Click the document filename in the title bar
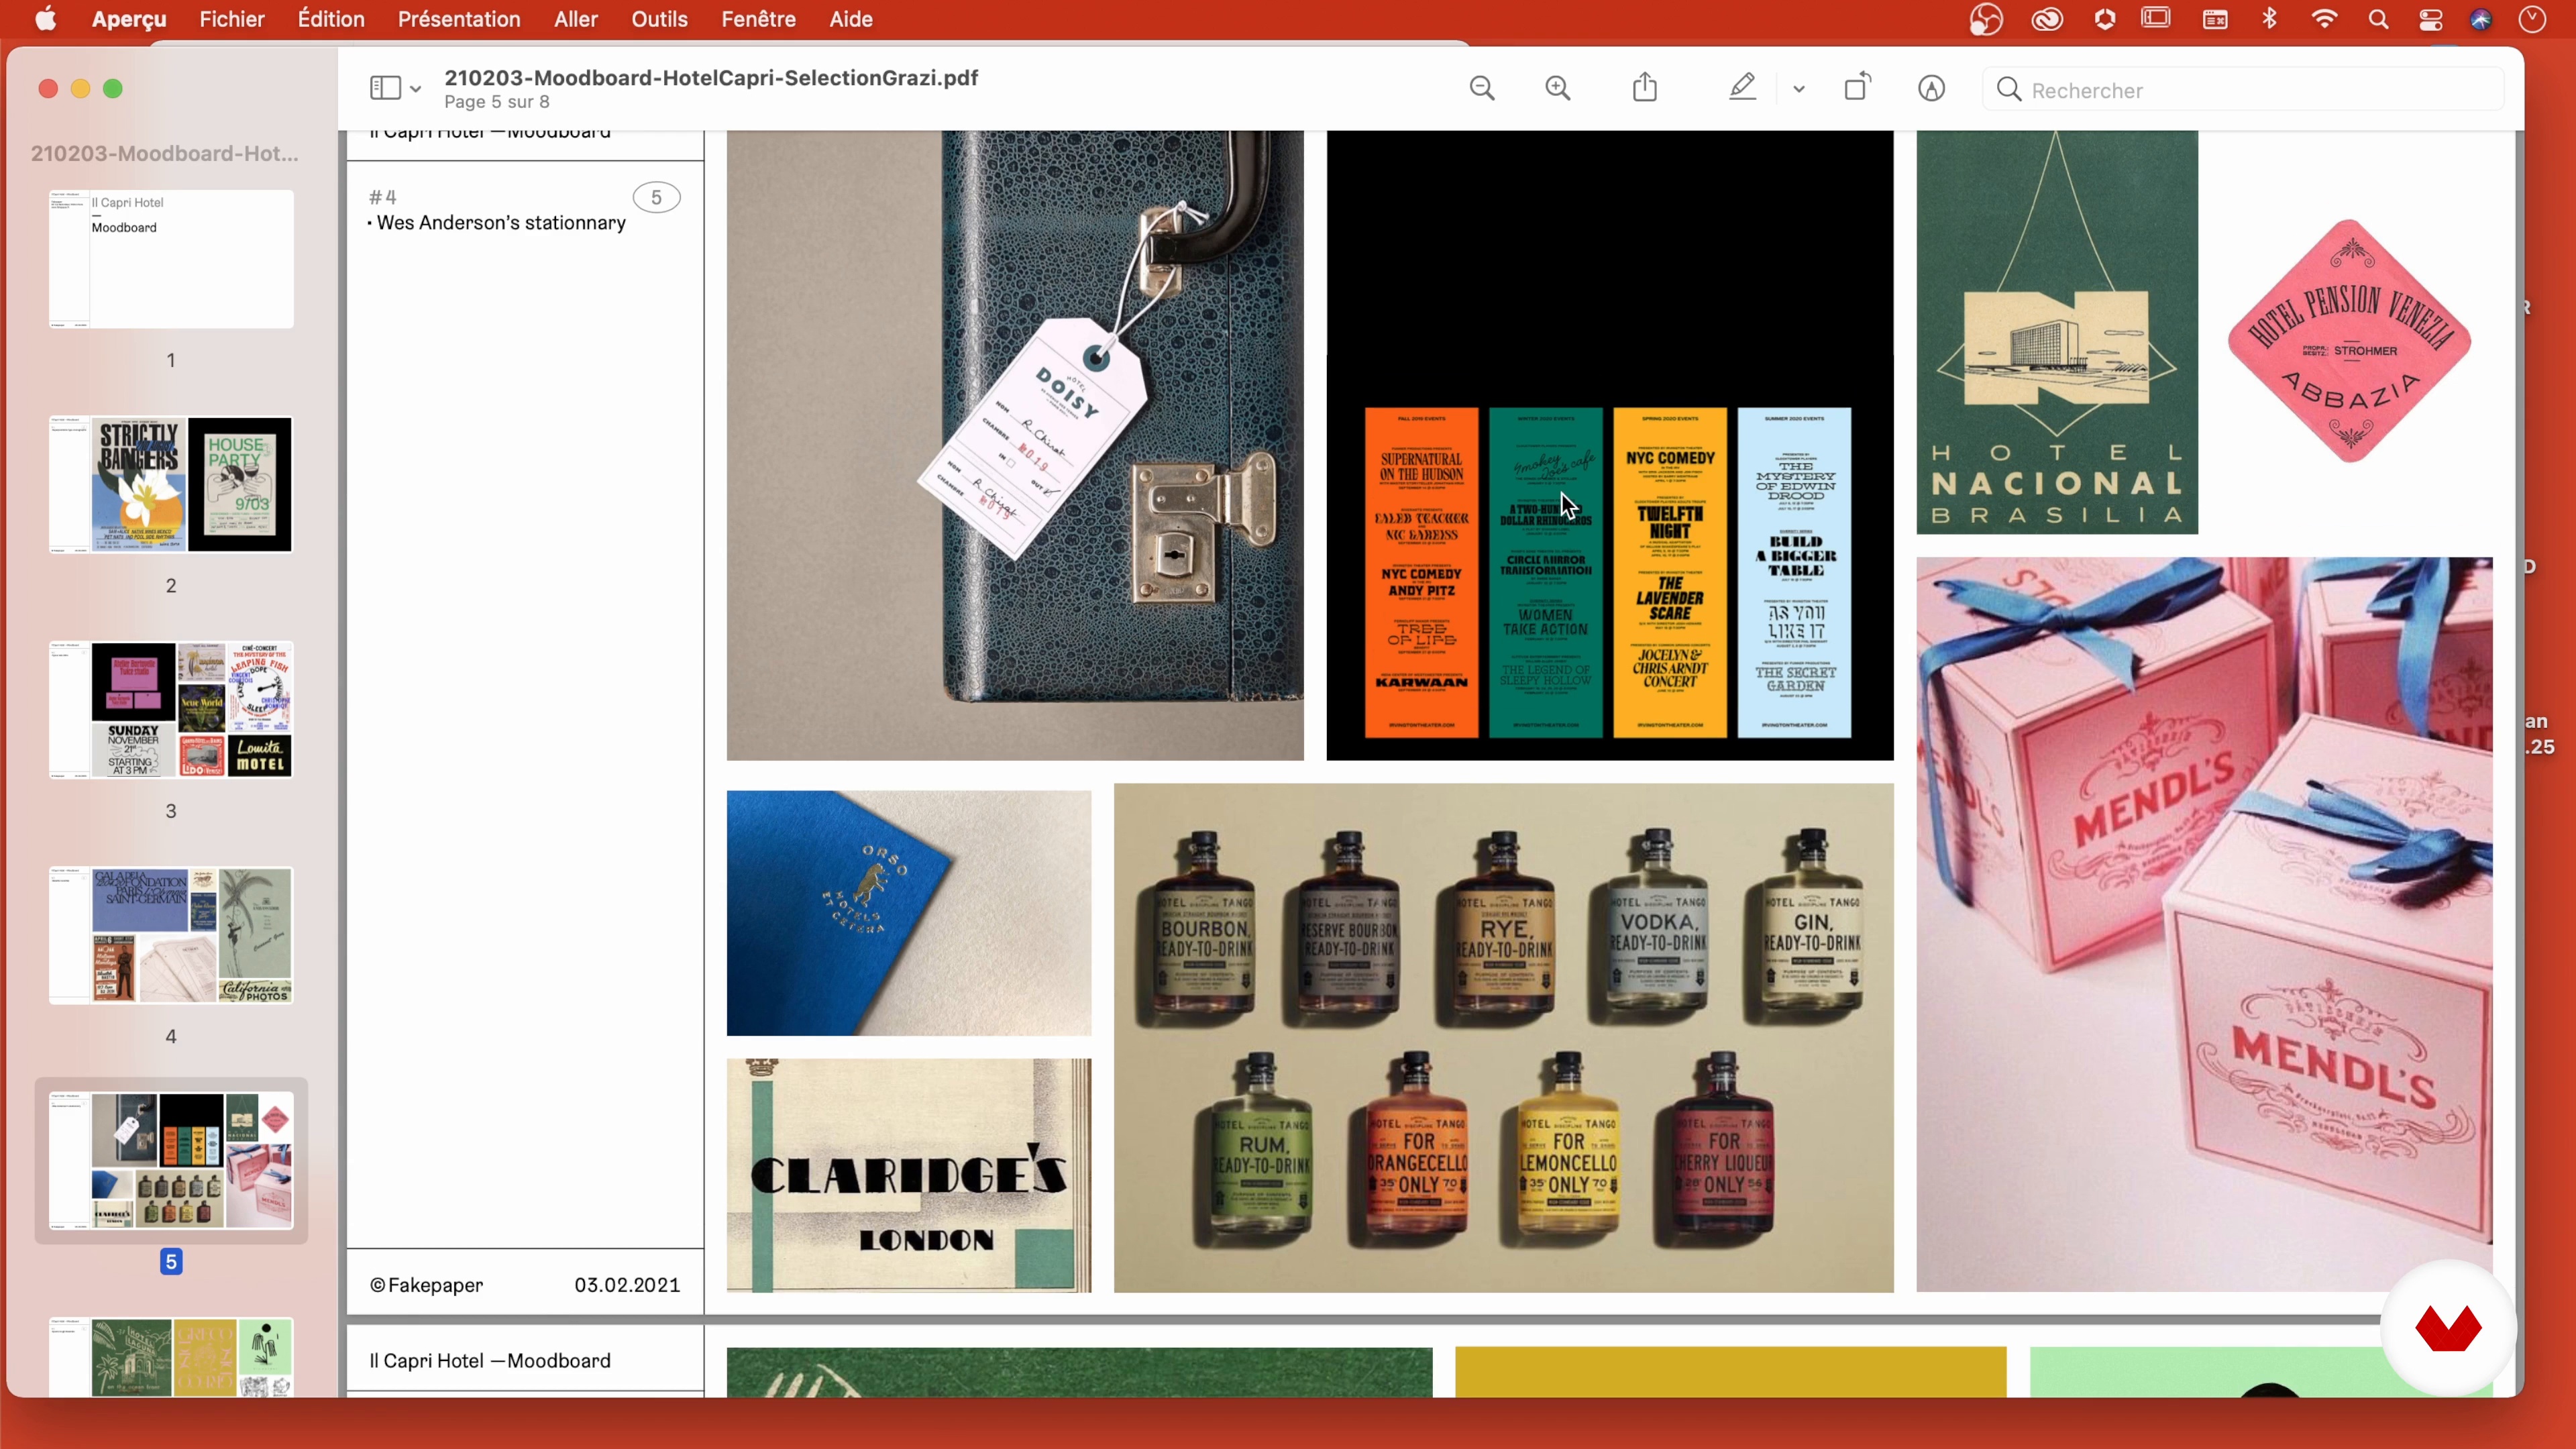Screen dimensions: 2576x1449 [711, 78]
